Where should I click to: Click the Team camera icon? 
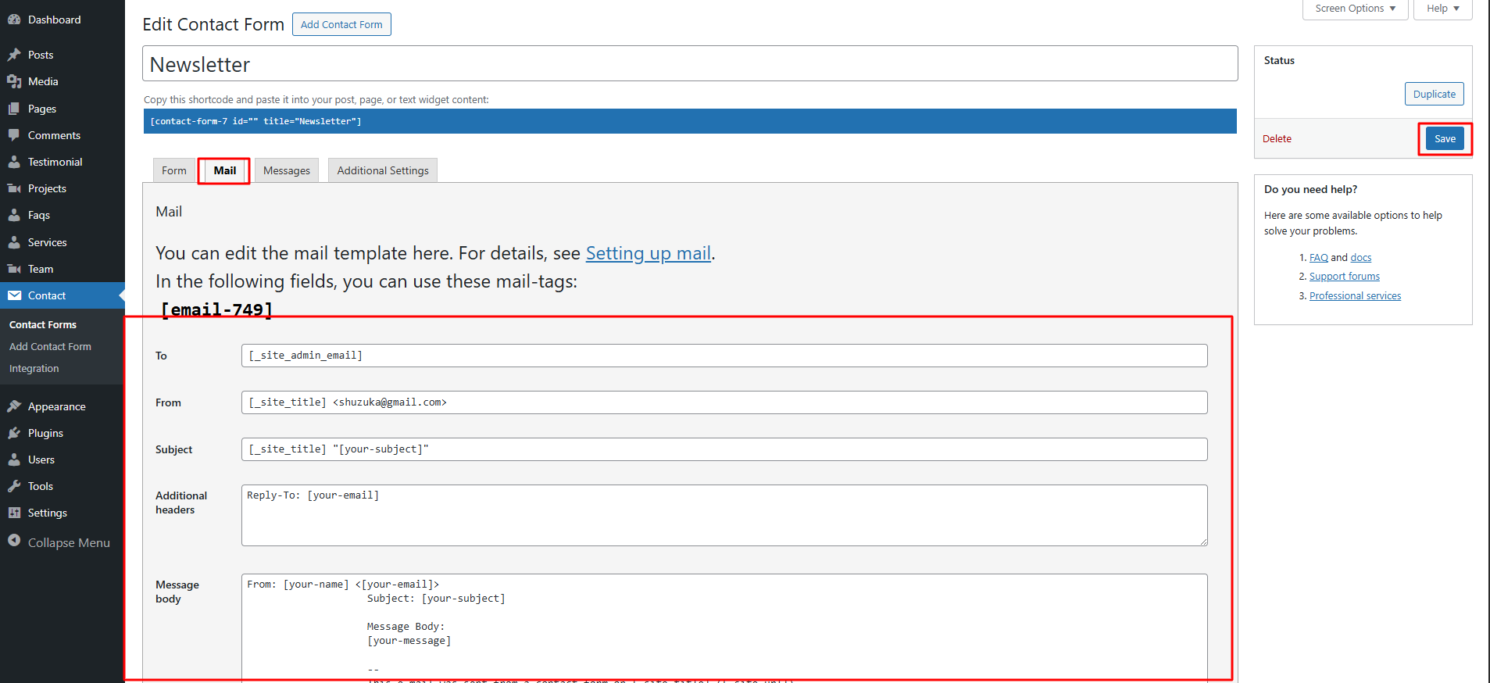(x=14, y=269)
